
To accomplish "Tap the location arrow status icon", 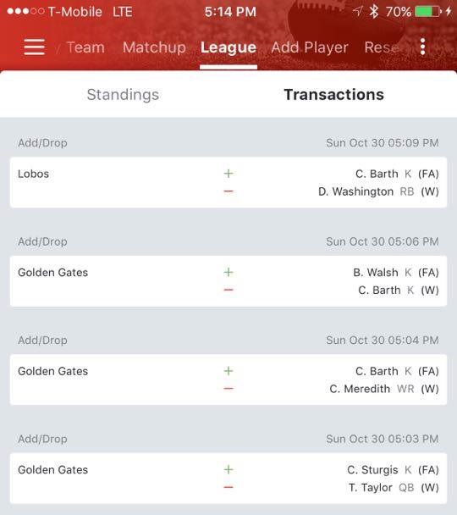I will point(357,11).
